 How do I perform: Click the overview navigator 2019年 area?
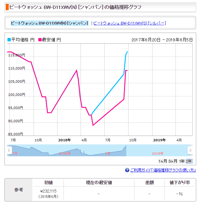[x=158, y=154]
